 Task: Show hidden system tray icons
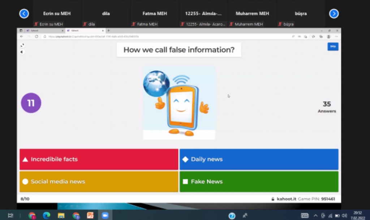(315, 216)
